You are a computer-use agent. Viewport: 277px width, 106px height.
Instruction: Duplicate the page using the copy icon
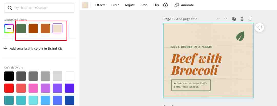pos(234,19)
